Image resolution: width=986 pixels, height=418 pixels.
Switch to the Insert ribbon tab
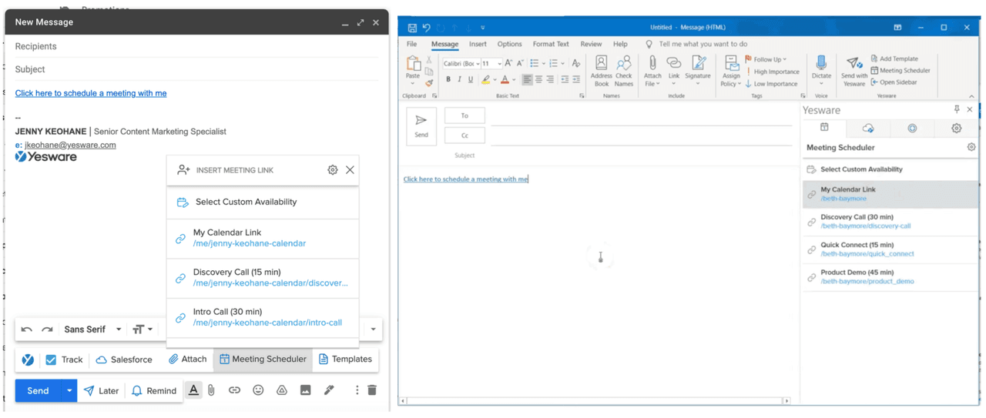coord(478,44)
